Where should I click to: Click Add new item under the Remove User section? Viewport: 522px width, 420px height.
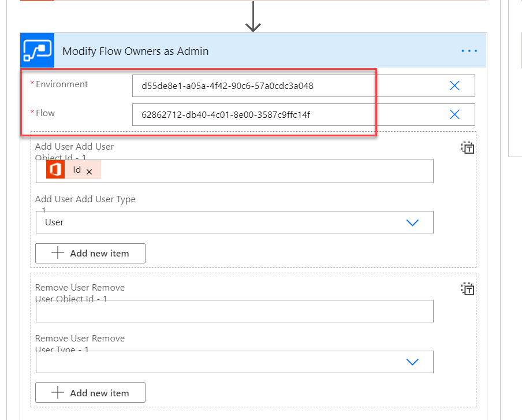coord(90,392)
